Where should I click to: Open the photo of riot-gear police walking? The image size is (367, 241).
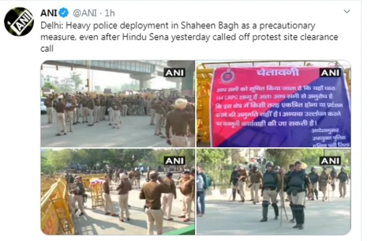tap(273, 192)
